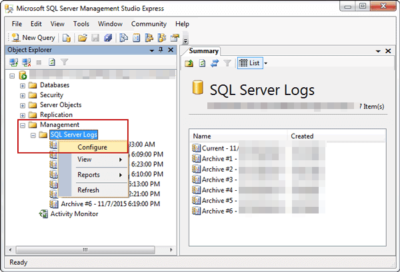
Task: Choose Configure from context menu
Action: tap(93, 147)
